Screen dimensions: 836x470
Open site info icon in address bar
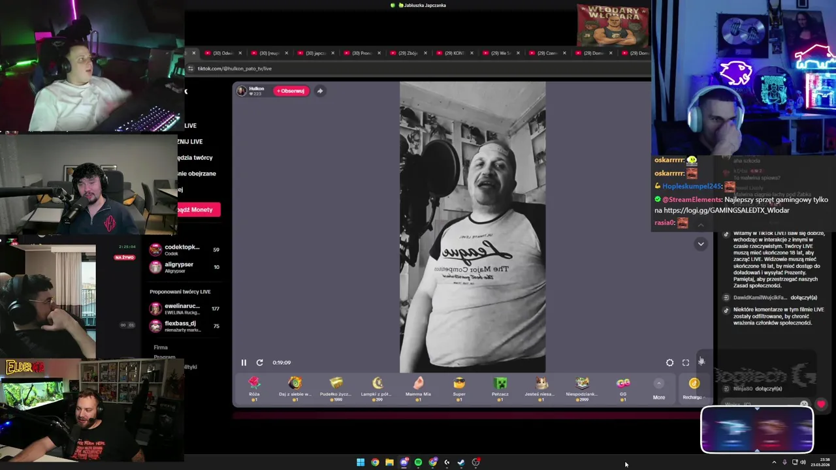pos(191,69)
